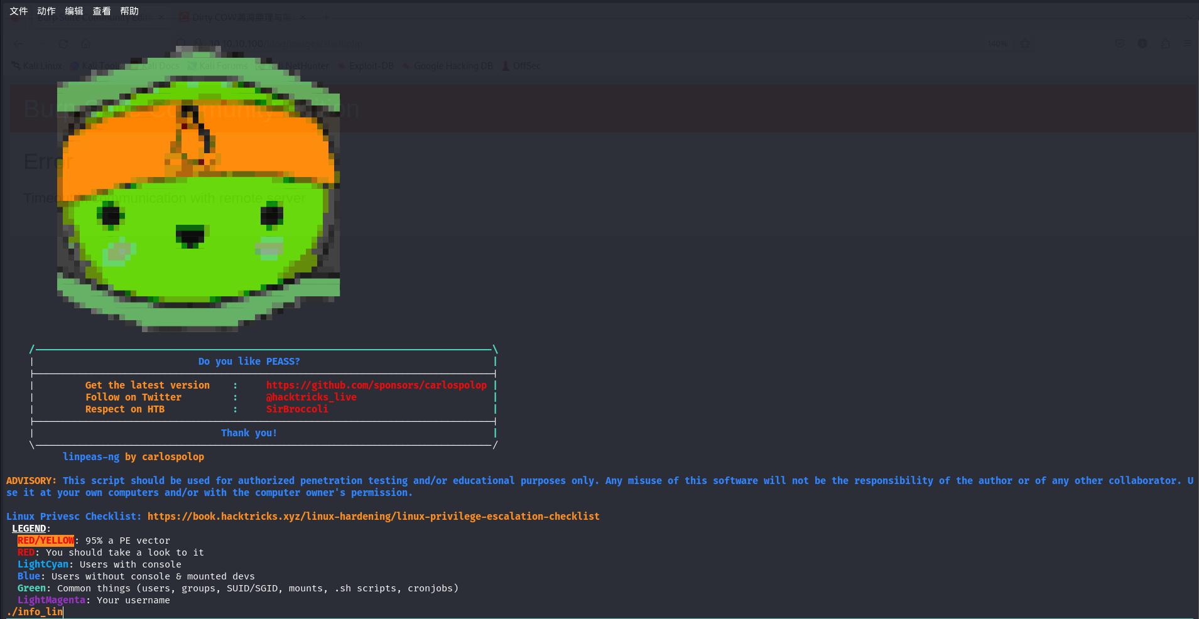Click the "linpeas-ng by carlospolop" credit text

[x=133, y=457]
